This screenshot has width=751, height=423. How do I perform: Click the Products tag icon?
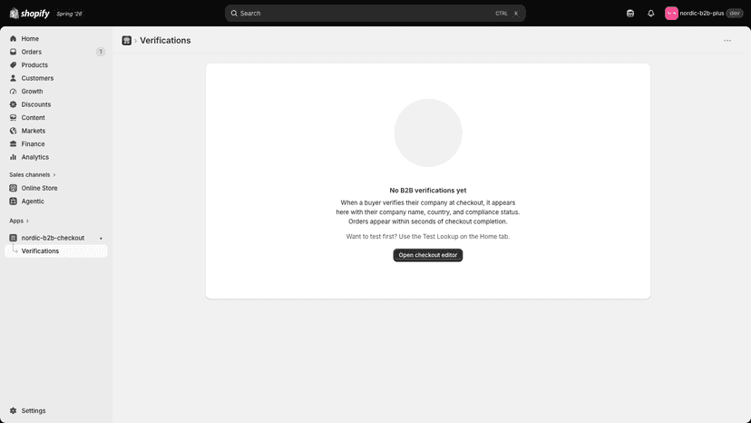tap(13, 64)
